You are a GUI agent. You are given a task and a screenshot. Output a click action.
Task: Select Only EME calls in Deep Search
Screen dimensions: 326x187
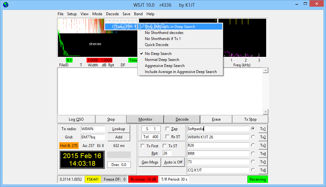coord(180,27)
